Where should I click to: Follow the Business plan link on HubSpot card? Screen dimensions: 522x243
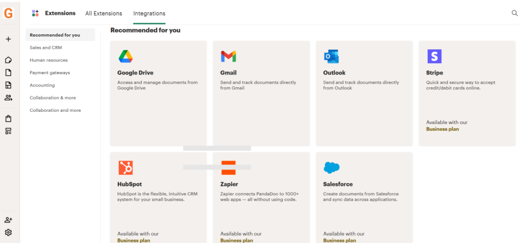[134, 240]
